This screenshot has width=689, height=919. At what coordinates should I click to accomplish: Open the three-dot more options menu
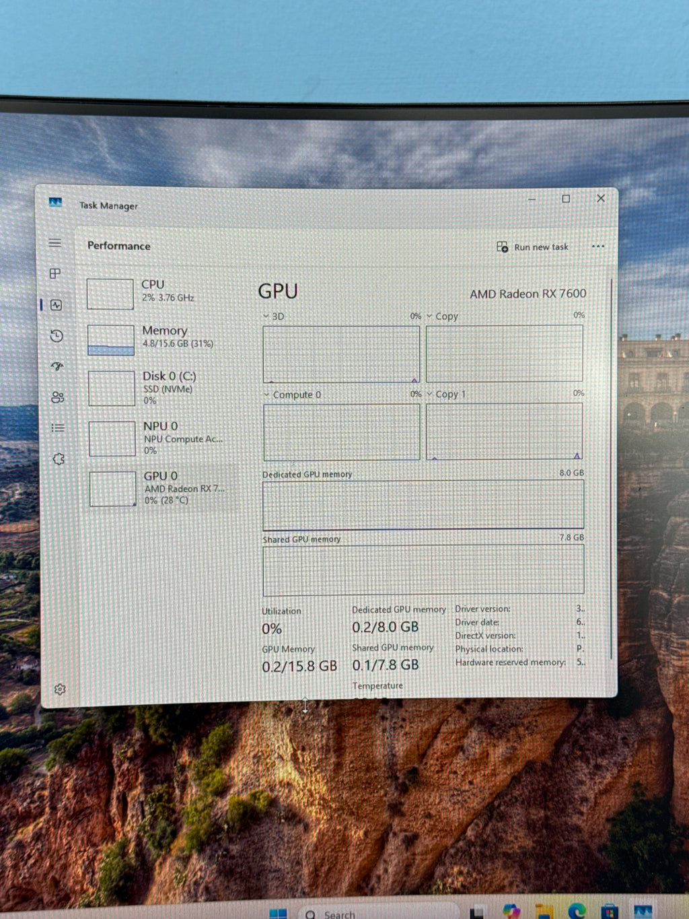[x=597, y=246]
